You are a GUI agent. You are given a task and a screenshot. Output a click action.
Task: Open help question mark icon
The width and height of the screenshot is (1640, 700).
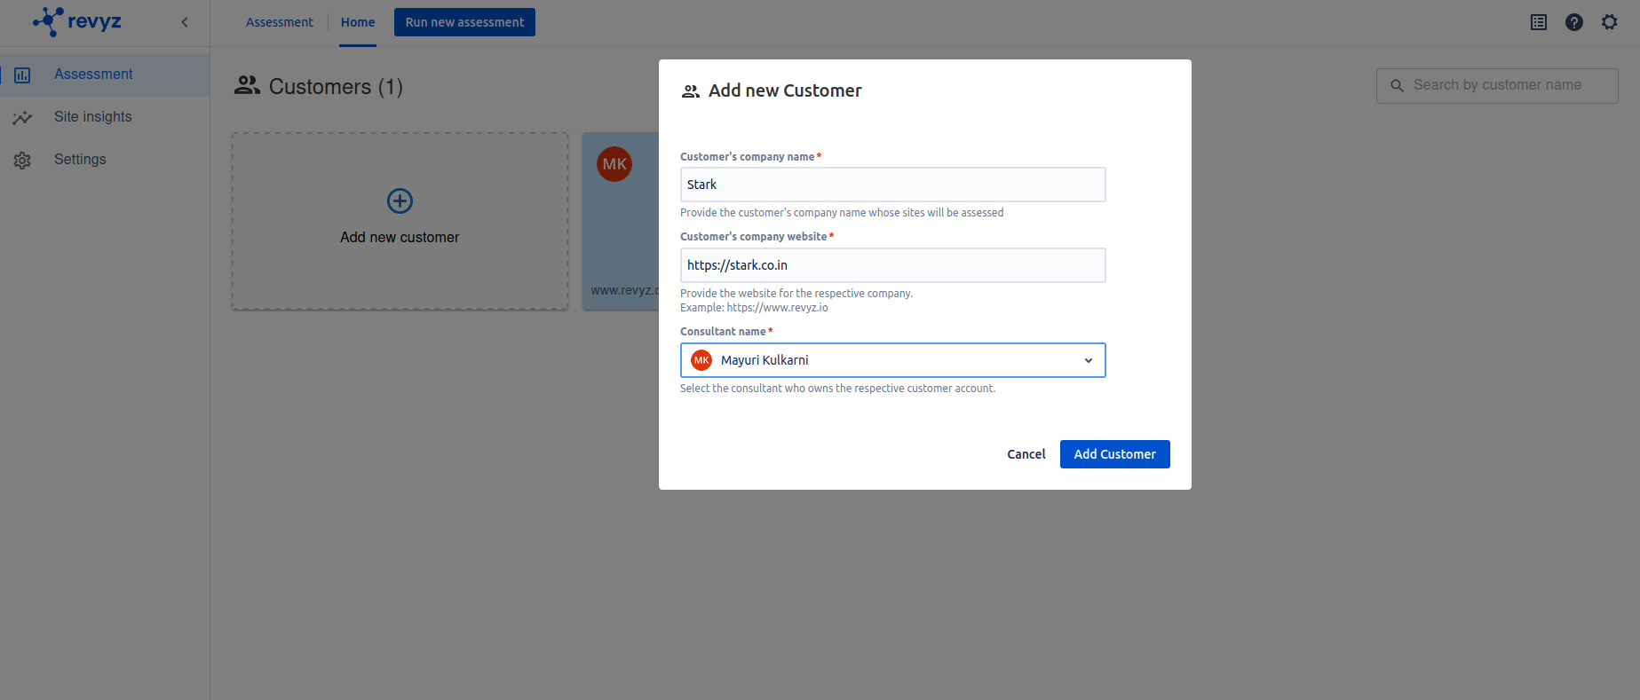tap(1574, 22)
